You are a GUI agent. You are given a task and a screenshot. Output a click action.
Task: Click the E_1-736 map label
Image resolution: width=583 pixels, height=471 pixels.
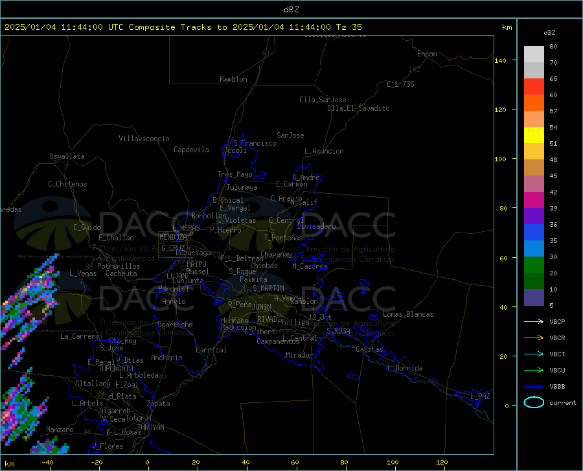(x=400, y=84)
